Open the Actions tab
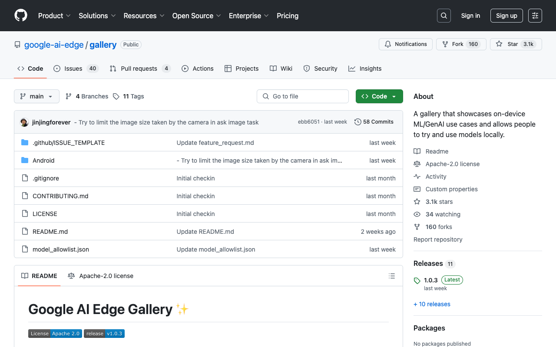The image size is (556, 347). pyautogui.click(x=198, y=69)
